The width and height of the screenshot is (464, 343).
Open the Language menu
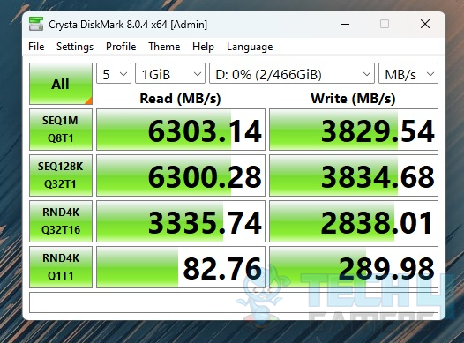click(x=250, y=47)
